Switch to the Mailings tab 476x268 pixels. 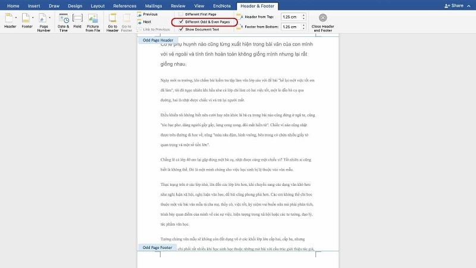[x=154, y=6]
